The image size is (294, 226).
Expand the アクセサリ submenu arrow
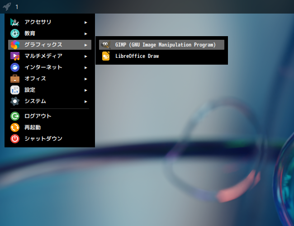pos(85,23)
